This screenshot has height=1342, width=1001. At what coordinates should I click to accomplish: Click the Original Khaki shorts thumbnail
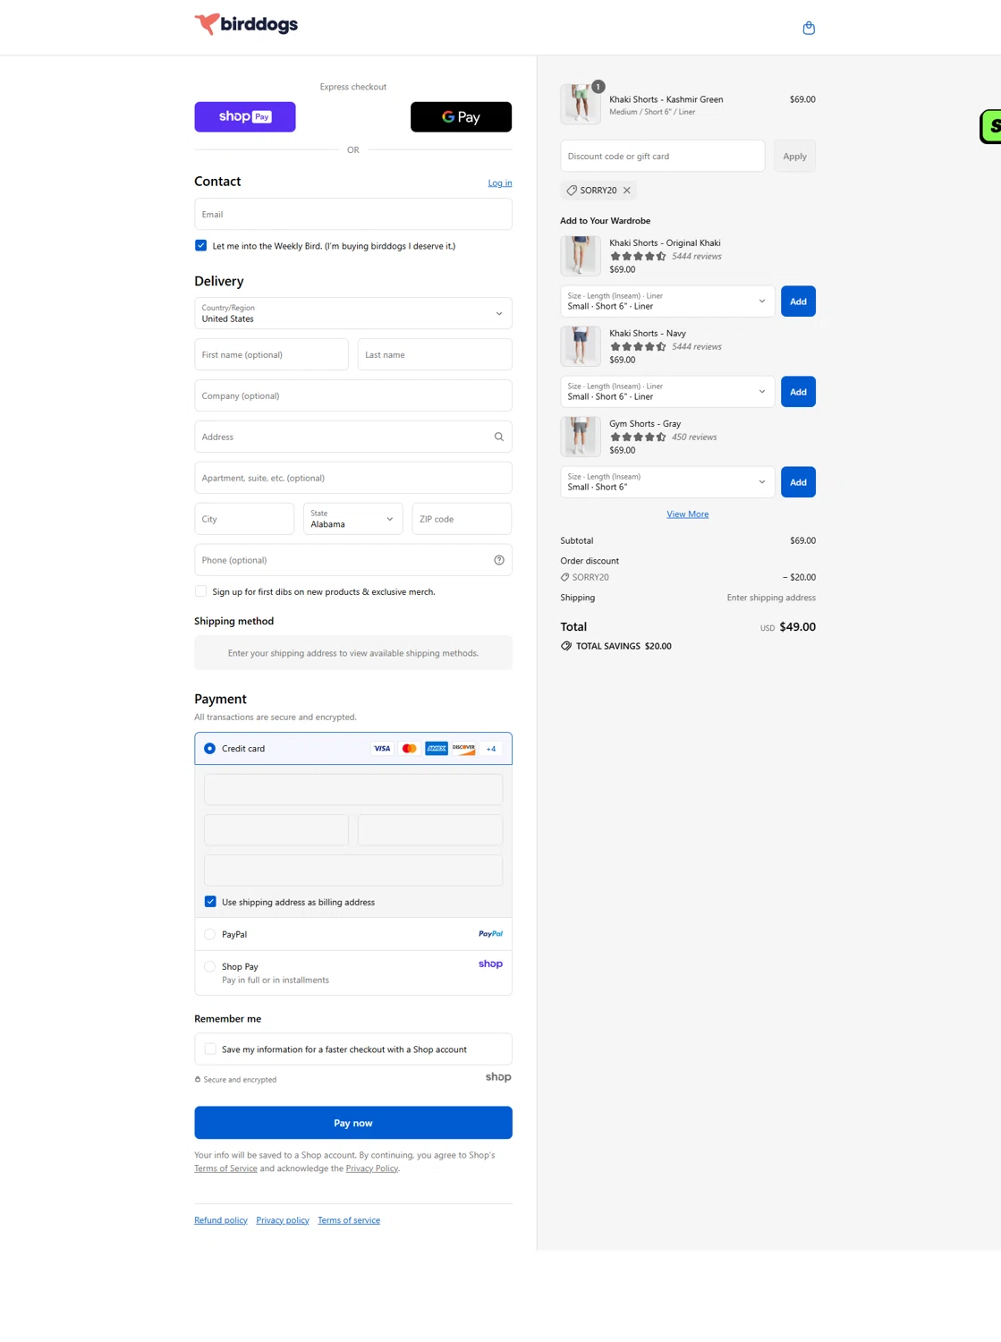point(581,256)
